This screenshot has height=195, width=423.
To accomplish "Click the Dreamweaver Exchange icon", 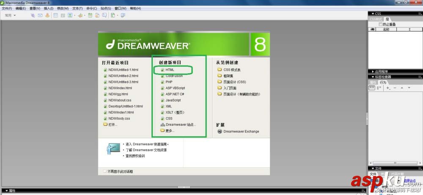I will pos(219,132).
